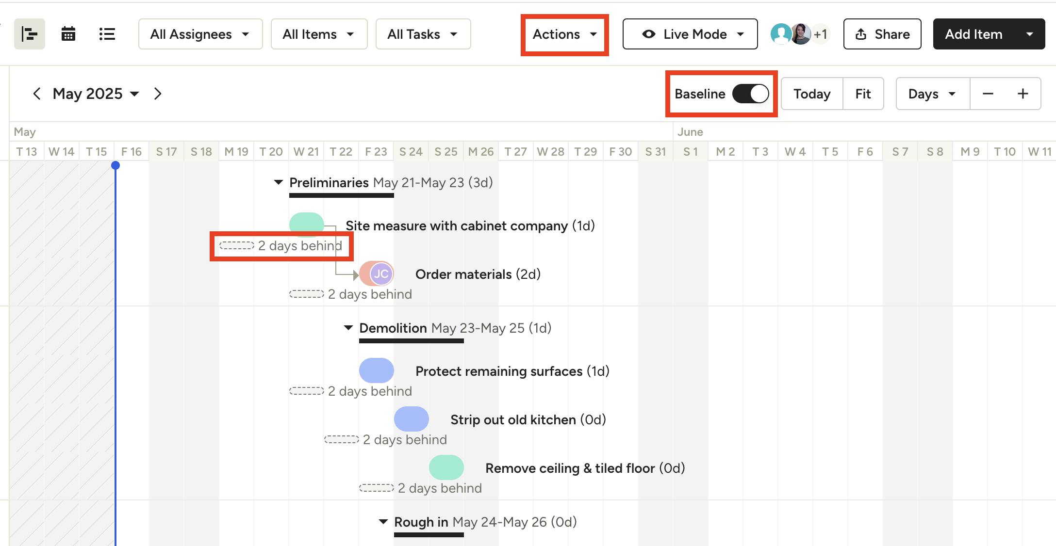Click the JC assignee avatar on Order materials
Screen dimensions: 1056x546
coord(381,274)
